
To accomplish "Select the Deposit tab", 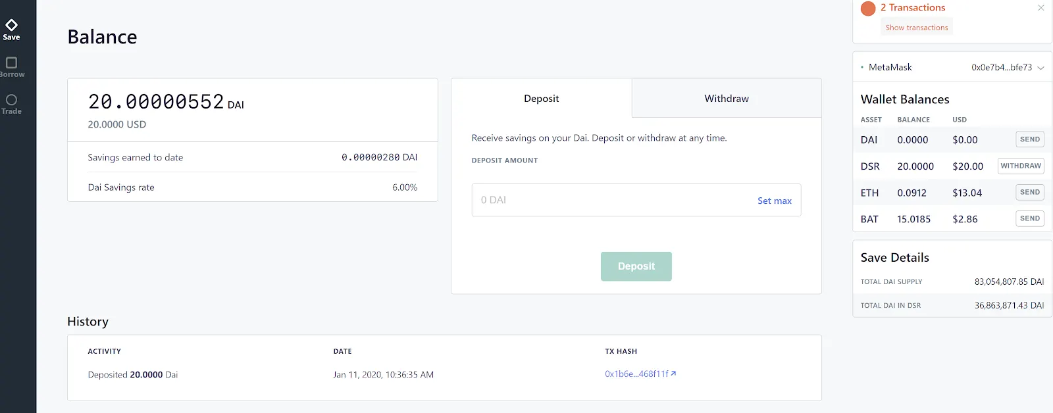I will coord(541,99).
